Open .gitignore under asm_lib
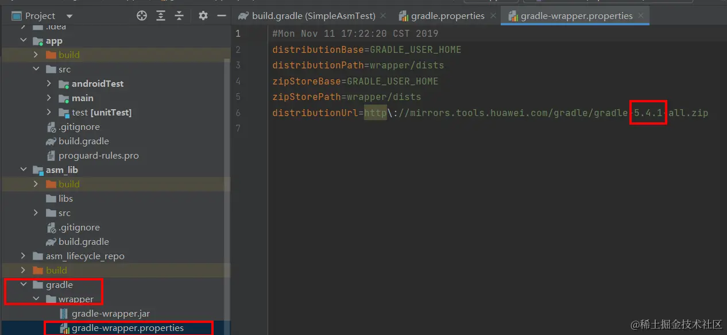Viewport: 727px width, 335px height. click(79, 228)
